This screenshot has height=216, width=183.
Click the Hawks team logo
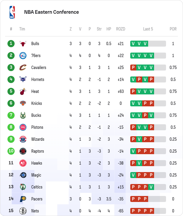[23, 163]
